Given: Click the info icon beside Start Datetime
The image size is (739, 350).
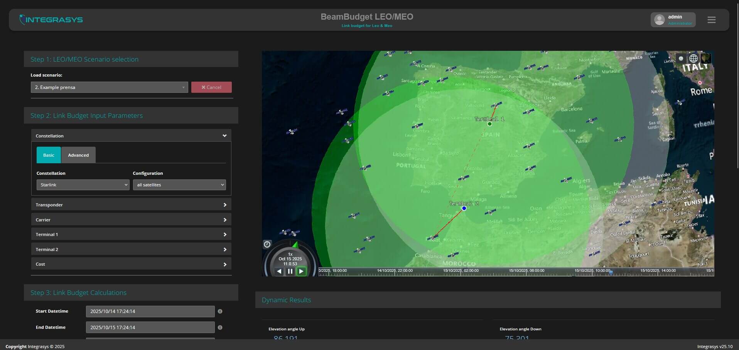Looking at the screenshot, I should click(x=220, y=311).
